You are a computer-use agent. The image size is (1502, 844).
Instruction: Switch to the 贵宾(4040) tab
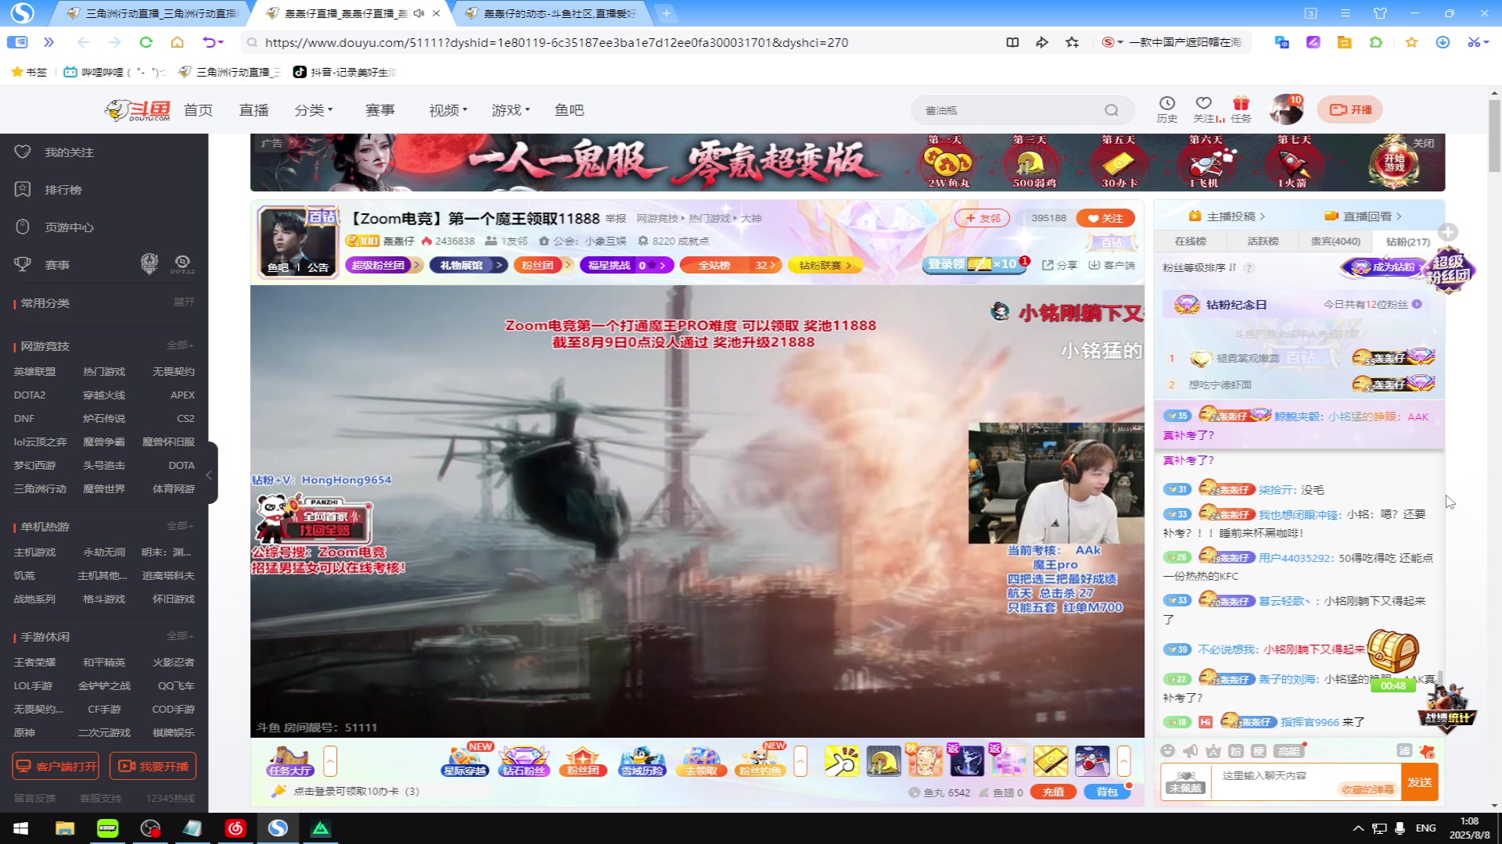click(1335, 241)
